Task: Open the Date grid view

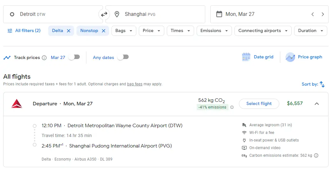Action: tap(258, 57)
